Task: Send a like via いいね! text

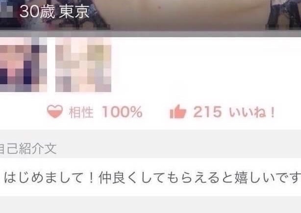Action: pyautogui.click(x=252, y=112)
